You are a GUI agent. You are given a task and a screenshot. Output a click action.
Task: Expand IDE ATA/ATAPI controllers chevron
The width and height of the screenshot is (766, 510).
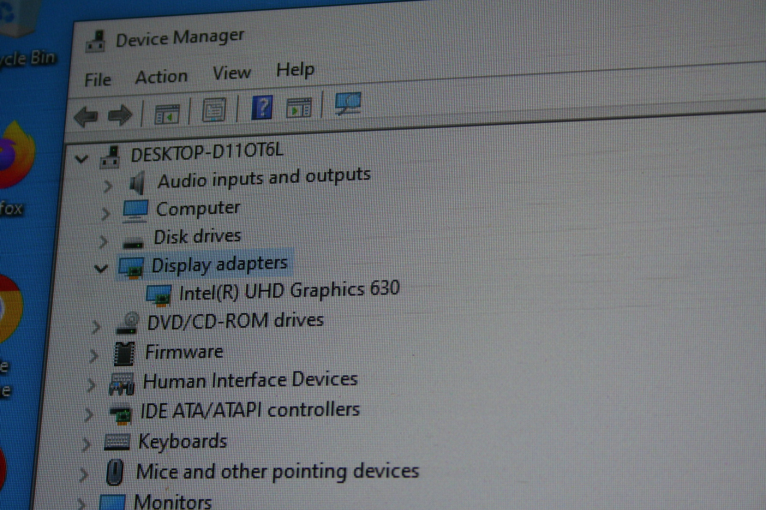(x=89, y=414)
